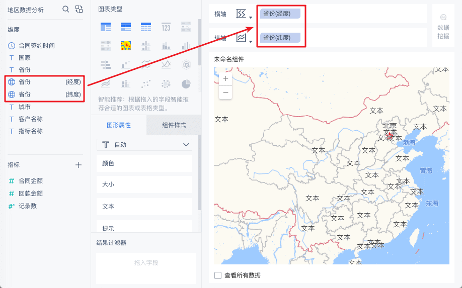
Task: Click the 省份(纬度) pill in 纵轴
Action: (280, 38)
